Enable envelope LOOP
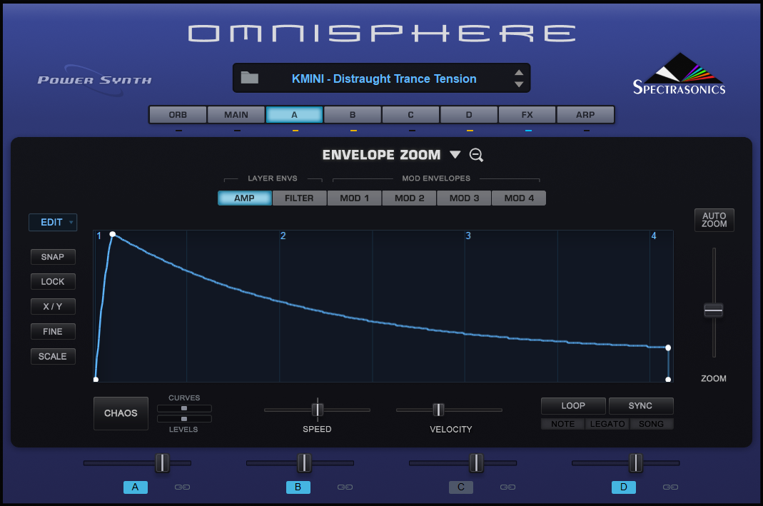The image size is (763, 506). pyautogui.click(x=573, y=406)
